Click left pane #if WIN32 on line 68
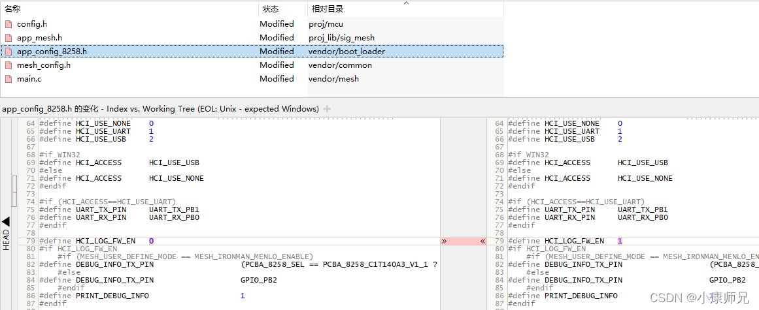Image resolution: width=759 pixels, height=310 pixels. click(60, 155)
